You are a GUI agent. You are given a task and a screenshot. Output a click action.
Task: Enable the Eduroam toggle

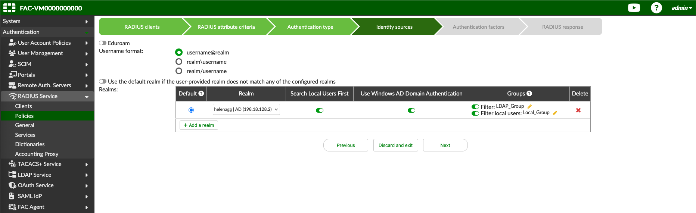click(x=103, y=43)
